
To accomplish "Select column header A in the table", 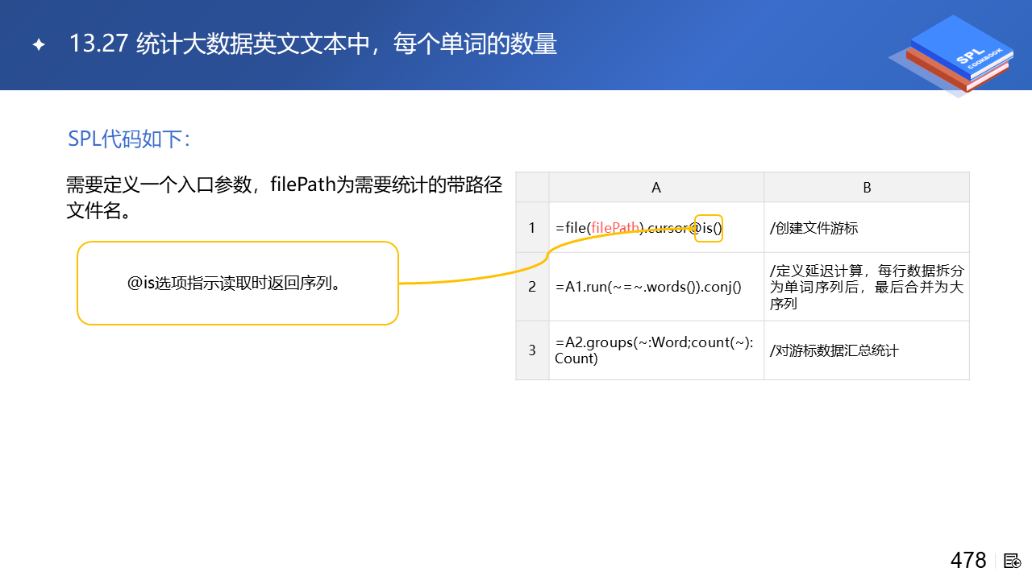I will pyautogui.click(x=656, y=187).
